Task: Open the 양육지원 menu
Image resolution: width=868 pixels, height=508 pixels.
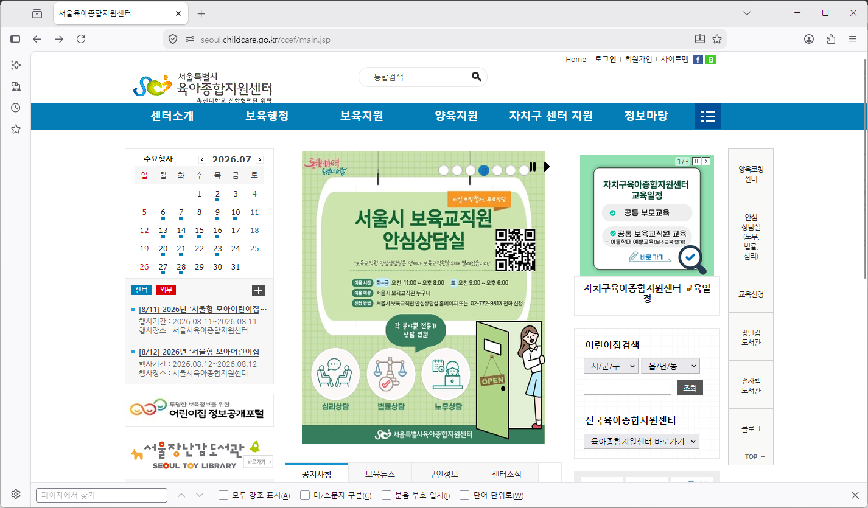Action: point(457,116)
